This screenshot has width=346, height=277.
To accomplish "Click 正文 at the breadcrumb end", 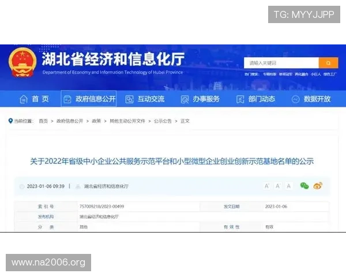I will click(x=185, y=121).
